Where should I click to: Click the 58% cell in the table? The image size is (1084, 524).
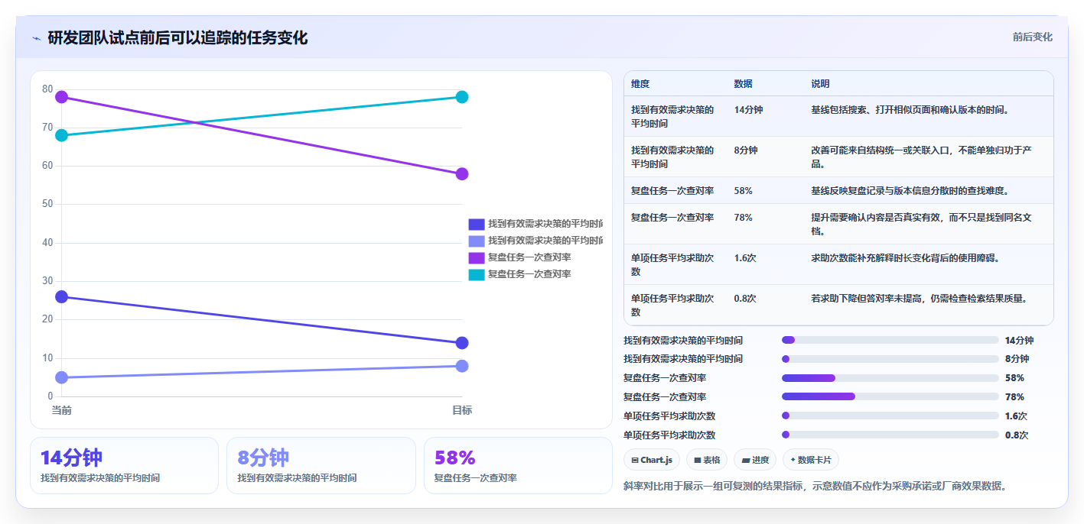pos(743,191)
